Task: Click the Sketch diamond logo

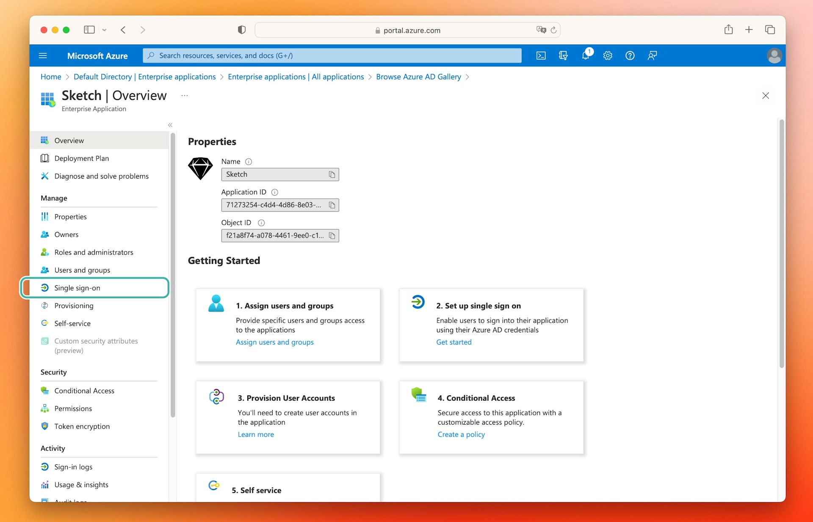Action: [200, 168]
